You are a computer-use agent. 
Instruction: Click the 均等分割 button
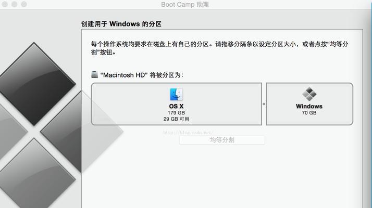(x=222, y=140)
